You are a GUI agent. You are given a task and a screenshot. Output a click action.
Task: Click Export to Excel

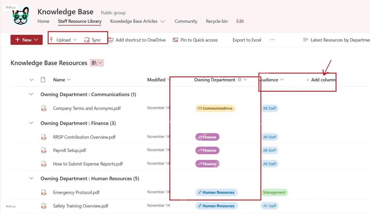tap(247, 40)
